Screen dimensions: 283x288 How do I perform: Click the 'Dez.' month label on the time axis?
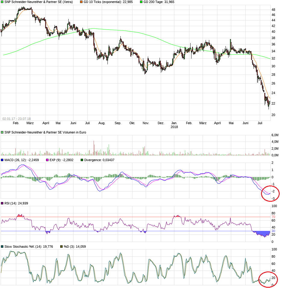coord(161,123)
